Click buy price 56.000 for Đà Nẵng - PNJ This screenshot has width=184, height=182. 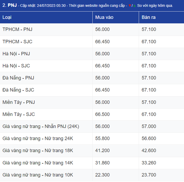[x=102, y=78]
